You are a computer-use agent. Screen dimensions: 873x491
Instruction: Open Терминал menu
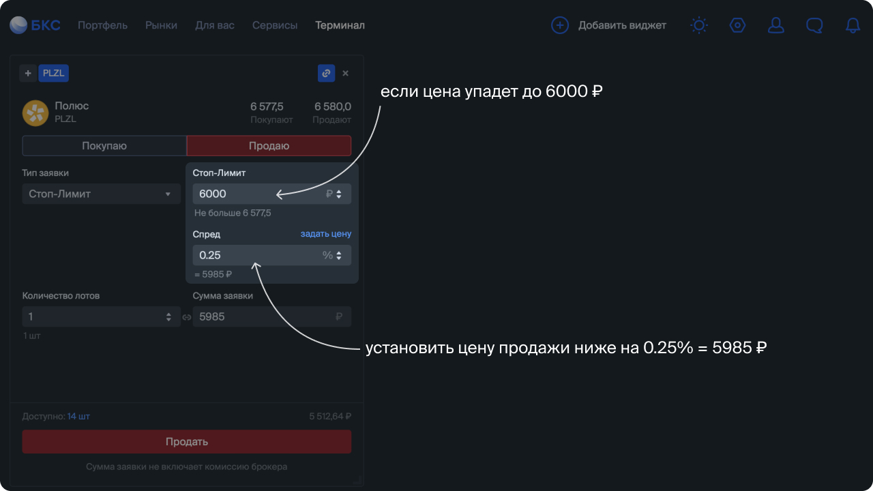pyautogui.click(x=340, y=25)
